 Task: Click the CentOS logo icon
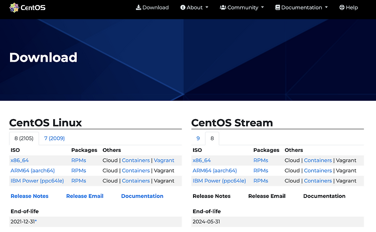point(14,8)
